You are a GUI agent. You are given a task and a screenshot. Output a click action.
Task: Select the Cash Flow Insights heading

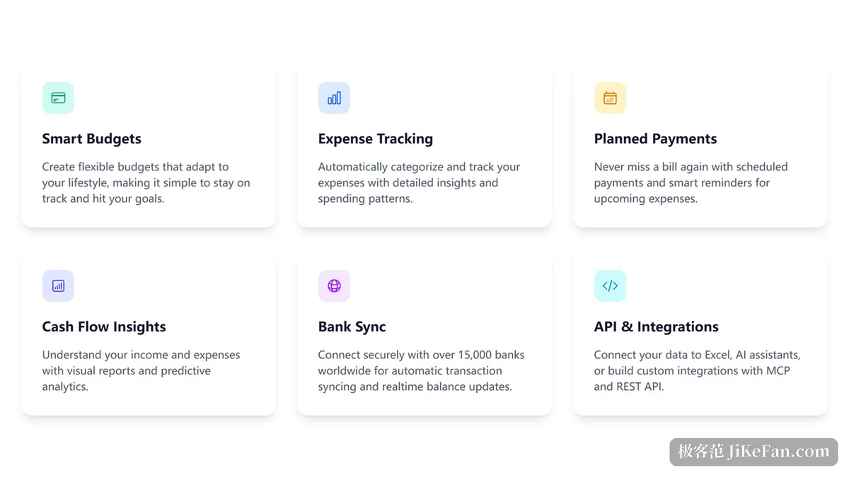[x=104, y=326]
